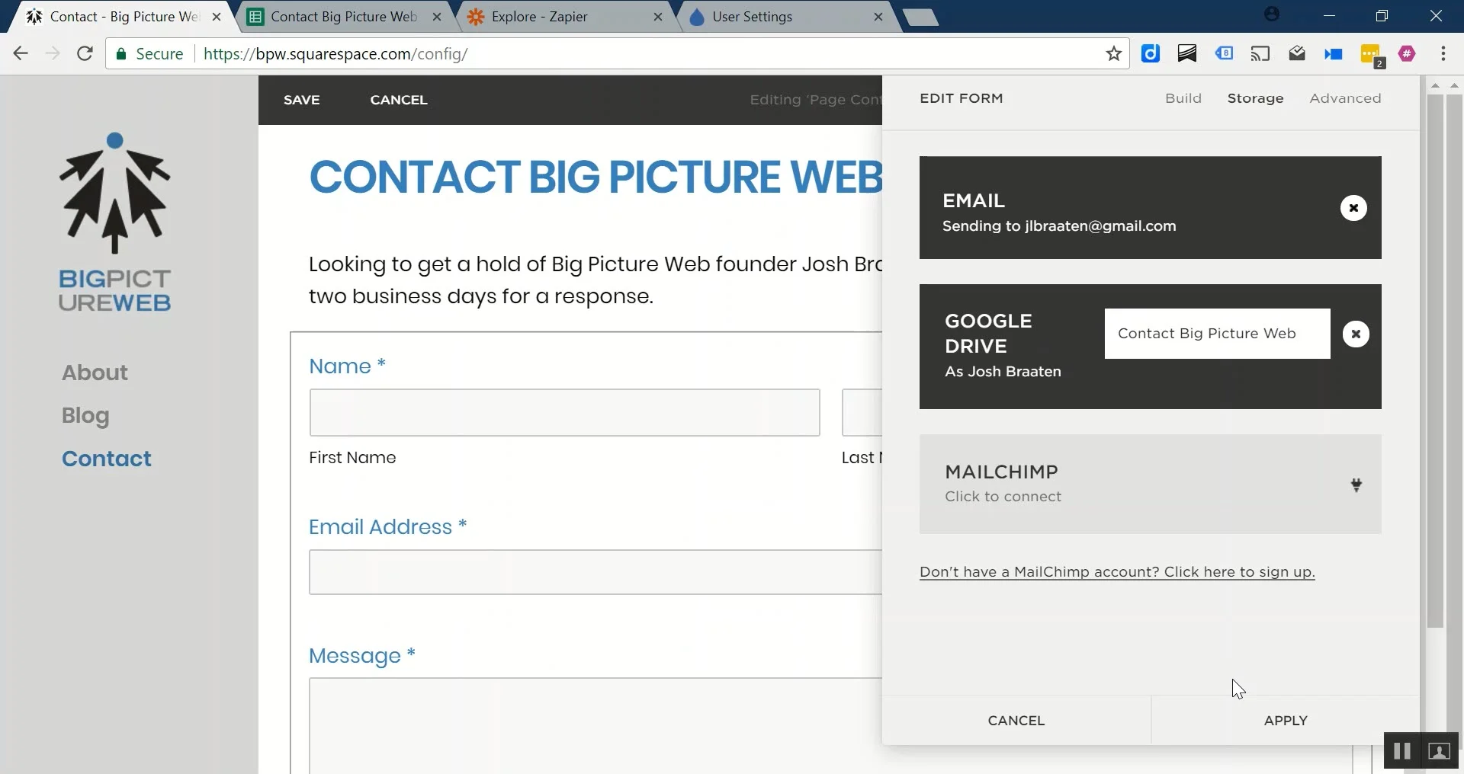
Task: Click the 'As Josh Braaten' text
Action: point(1003,372)
